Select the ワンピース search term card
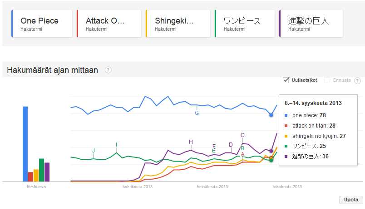This screenshot has width=365, height=209. (x=245, y=24)
